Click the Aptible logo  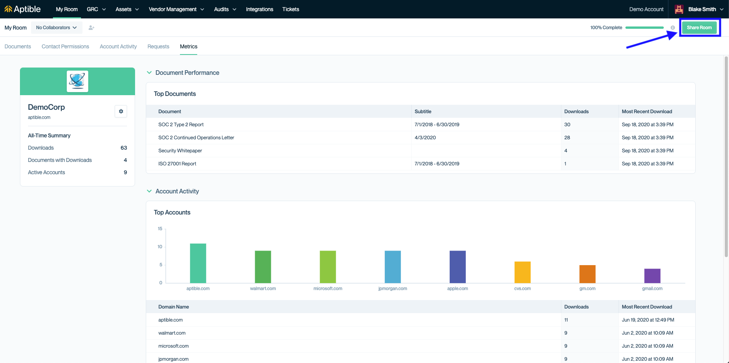pos(22,9)
